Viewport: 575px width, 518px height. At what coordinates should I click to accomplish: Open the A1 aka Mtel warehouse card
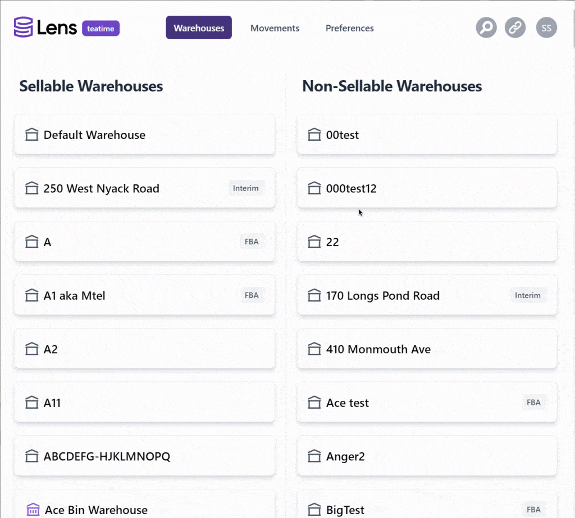(x=144, y=295)
